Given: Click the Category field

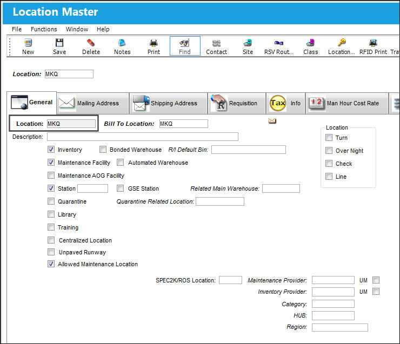Looking at the screenshot, I should [x=333, y=303].
